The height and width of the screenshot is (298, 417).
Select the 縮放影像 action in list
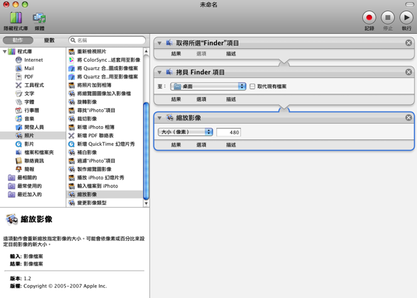click(104, 195)
